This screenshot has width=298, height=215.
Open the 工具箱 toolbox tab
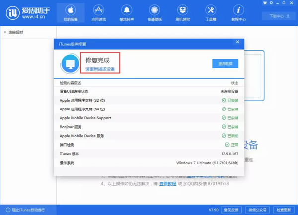pos(211,13)
